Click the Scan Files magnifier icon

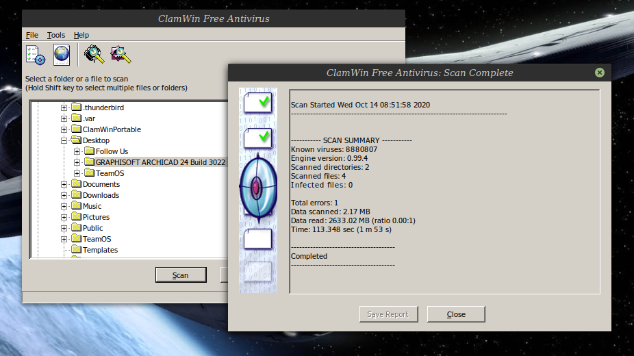[x=121, y=55]
